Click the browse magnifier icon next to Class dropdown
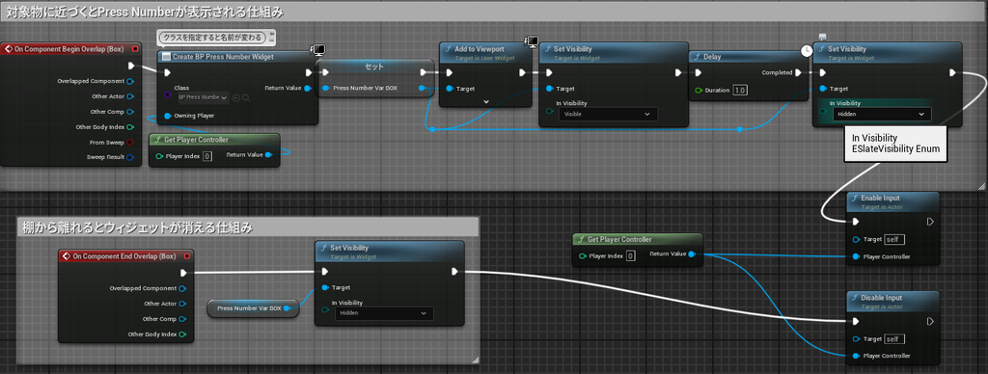Screen dimensions: 988x374 (x=246, y=97)
